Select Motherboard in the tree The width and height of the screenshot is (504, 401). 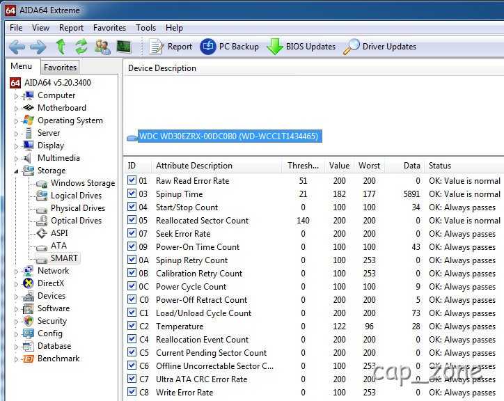[62, 108]
